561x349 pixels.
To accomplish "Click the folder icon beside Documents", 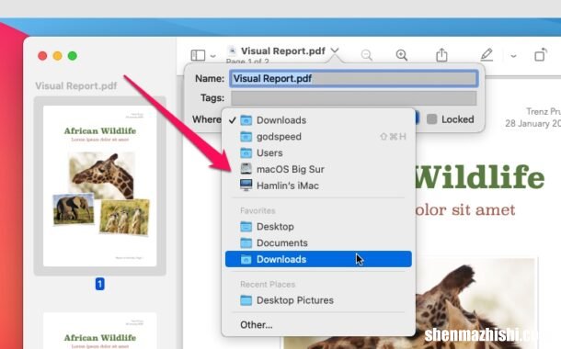I will click(x=246, y=242).
